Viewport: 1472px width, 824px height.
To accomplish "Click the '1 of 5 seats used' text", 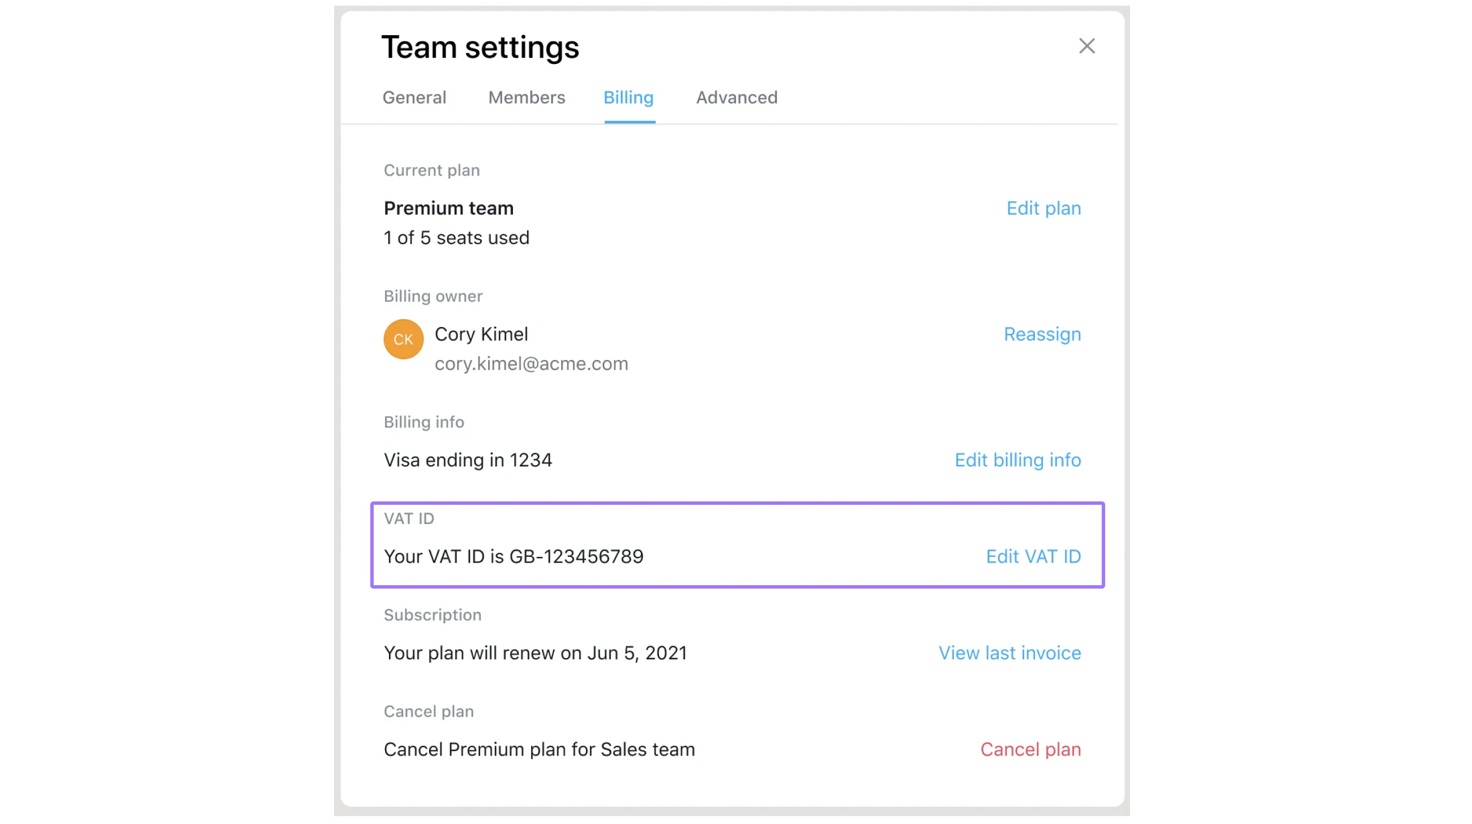I will click(456, 238).
